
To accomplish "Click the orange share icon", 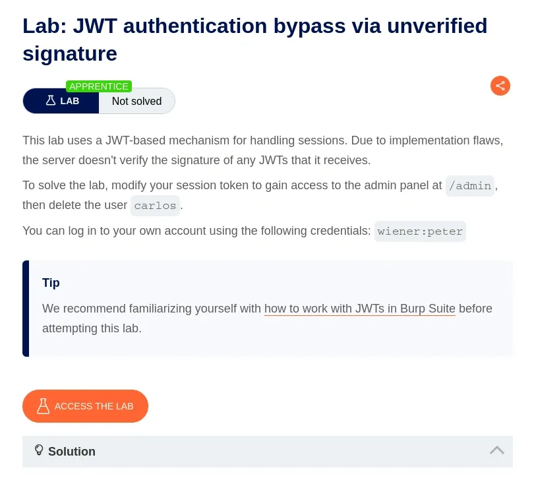I will 500,86.
